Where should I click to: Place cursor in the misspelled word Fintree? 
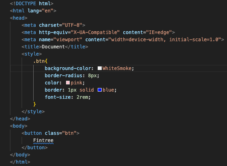tap(43, 140)
